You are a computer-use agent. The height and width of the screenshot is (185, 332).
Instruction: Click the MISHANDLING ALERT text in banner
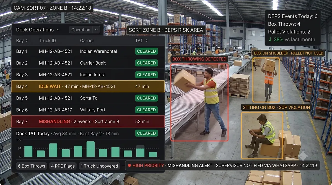[190, 166]
